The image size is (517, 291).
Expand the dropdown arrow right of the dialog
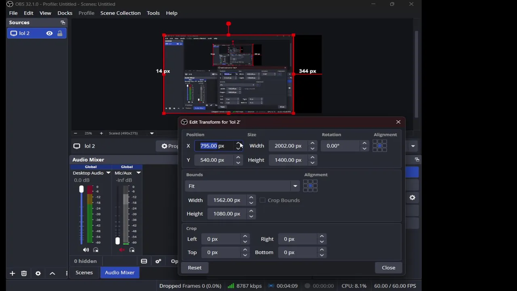click(x=413, y=146)
